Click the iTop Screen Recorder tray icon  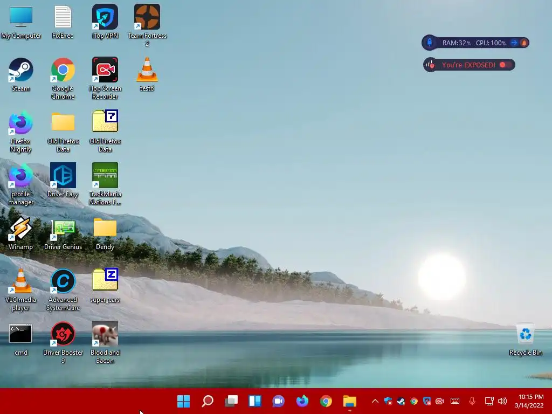440,401
